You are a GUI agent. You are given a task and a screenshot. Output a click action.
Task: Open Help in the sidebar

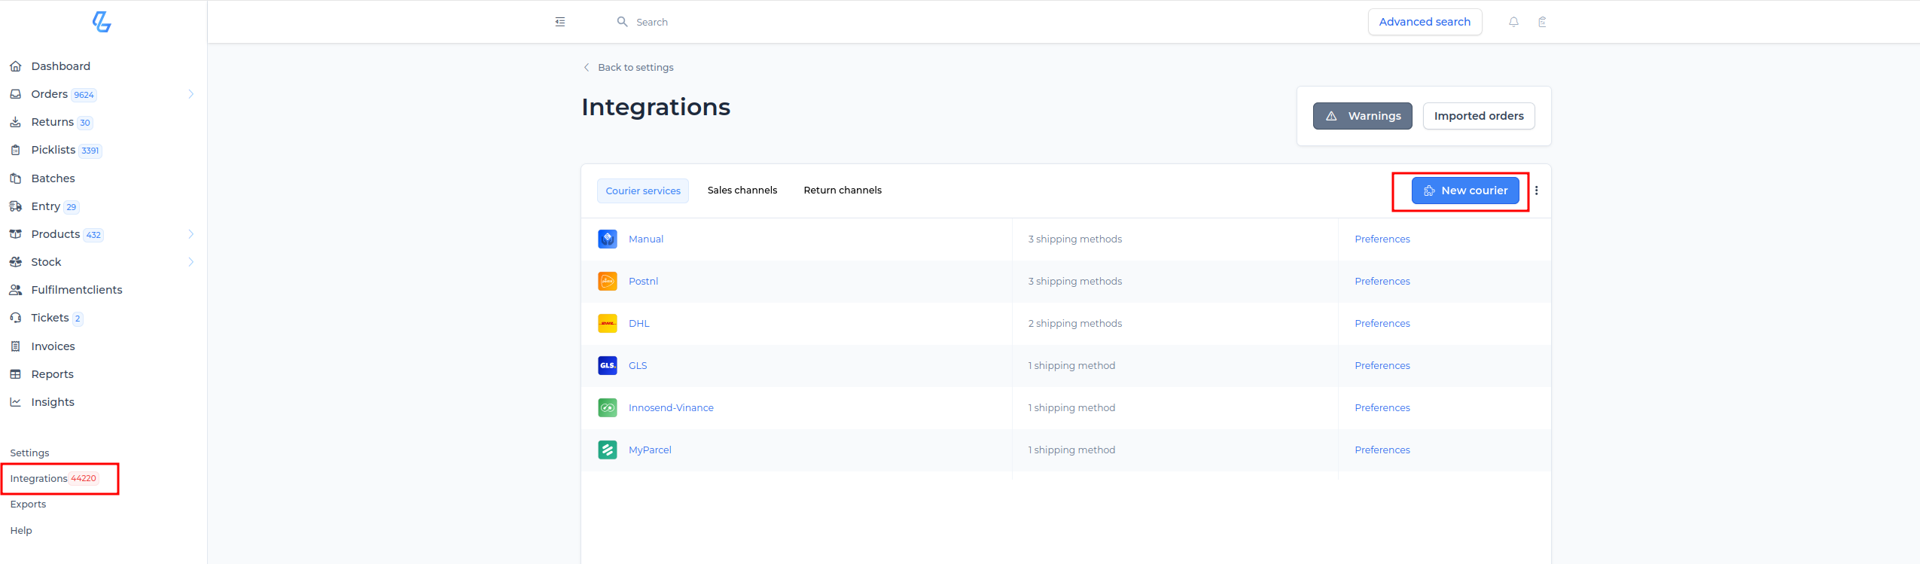point(21,531)
